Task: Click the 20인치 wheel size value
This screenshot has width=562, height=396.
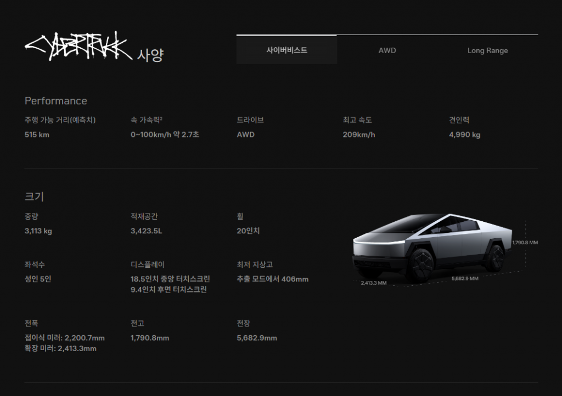Action: coord(248,231)
